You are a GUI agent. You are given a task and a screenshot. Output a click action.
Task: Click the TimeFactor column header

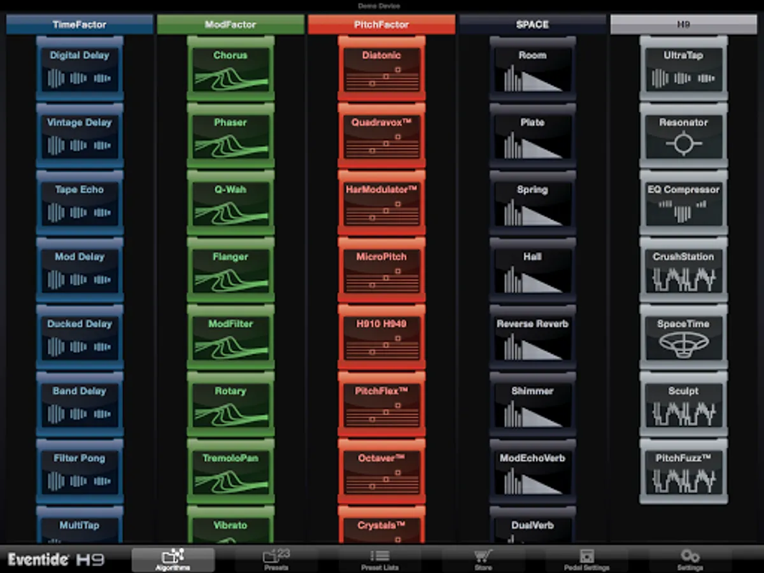(80, 25)
